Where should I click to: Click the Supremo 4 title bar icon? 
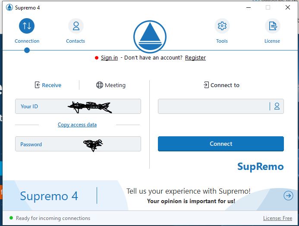(x=9, y=7)
